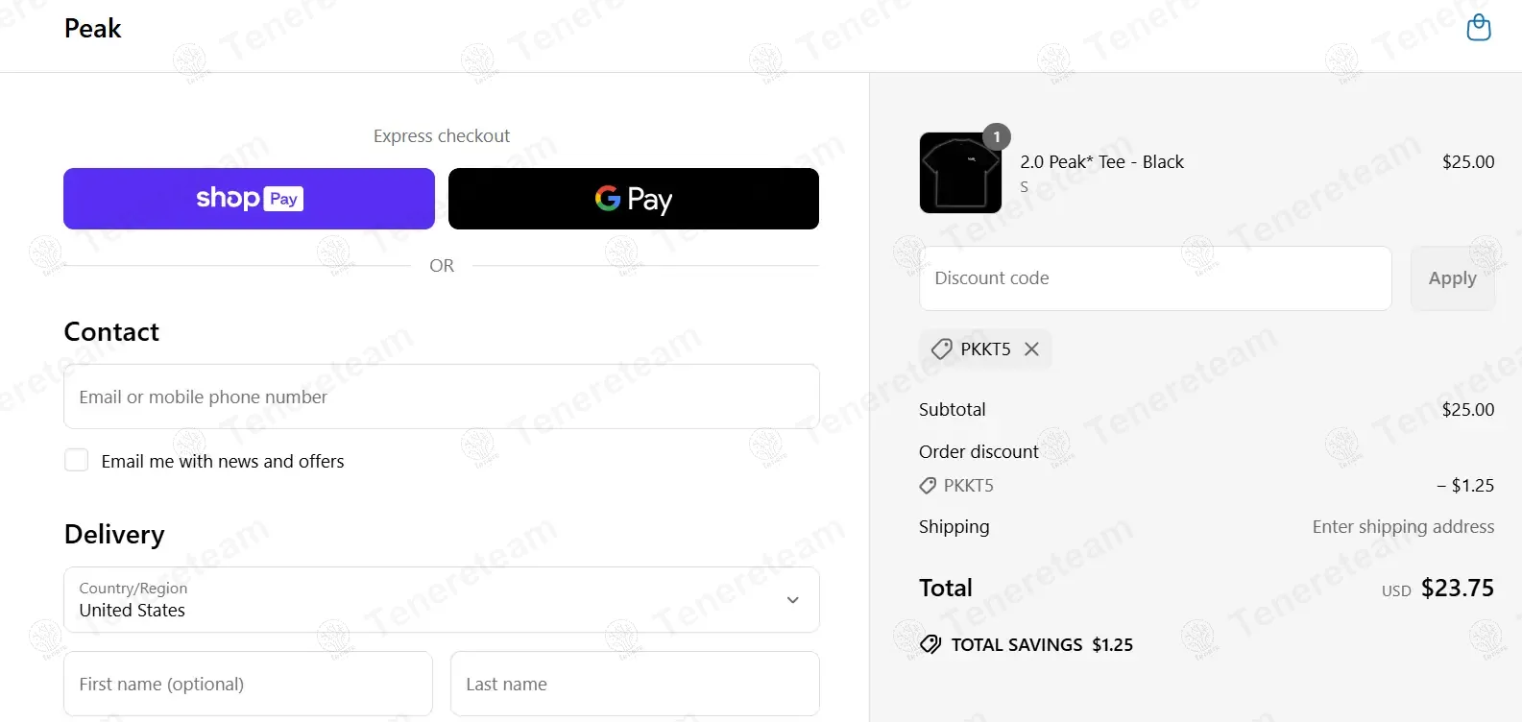Click the tag icon beside Order discount PKKT5
This screenshot has height=722, width=1522.
click(928, 486)
